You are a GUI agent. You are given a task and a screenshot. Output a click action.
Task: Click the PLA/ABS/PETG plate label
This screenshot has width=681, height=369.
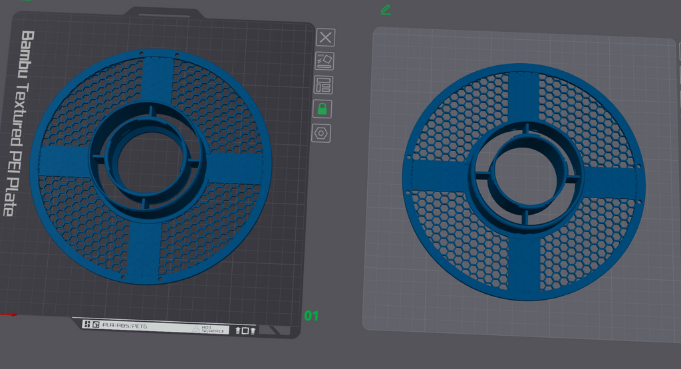[x=124, y=325]
